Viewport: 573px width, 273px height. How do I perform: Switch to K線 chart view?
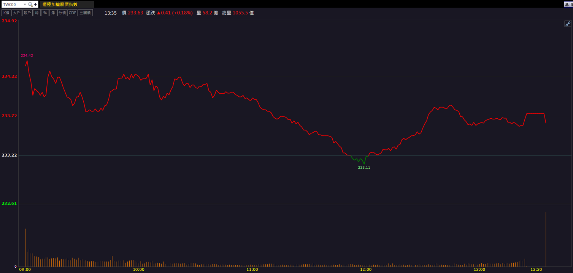click(x=6, y=13)
